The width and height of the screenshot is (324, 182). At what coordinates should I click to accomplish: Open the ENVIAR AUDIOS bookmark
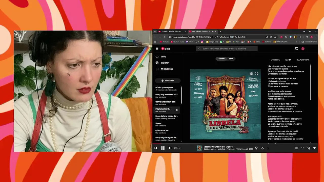280,42
